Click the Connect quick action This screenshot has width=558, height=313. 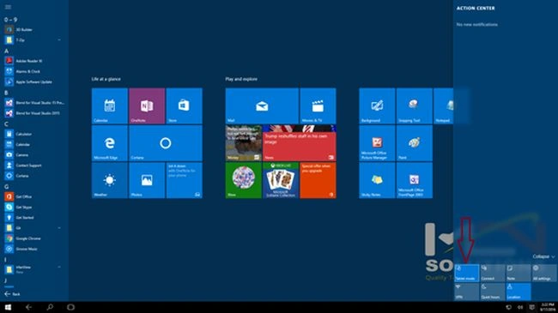(493, 273)
